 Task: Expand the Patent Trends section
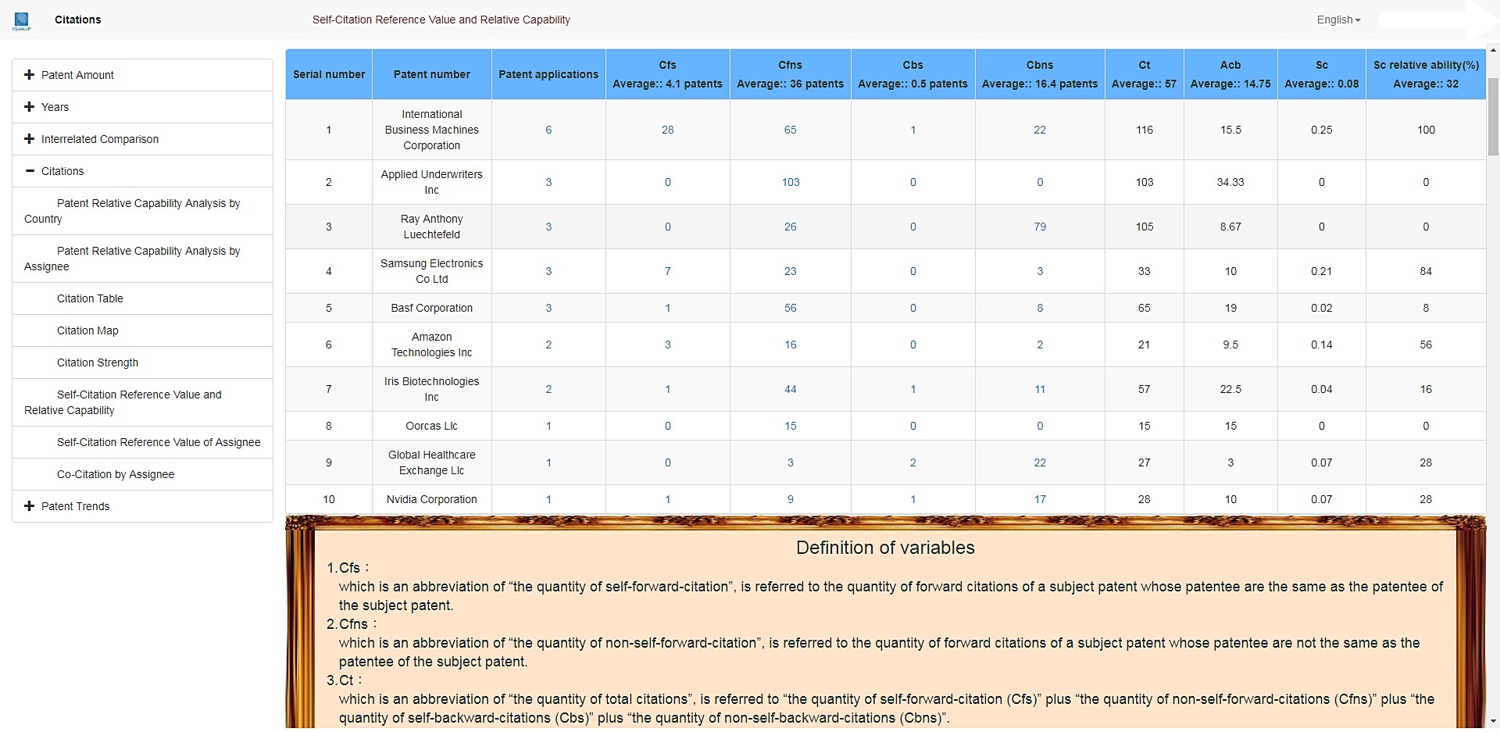click(x=142, y=506)
